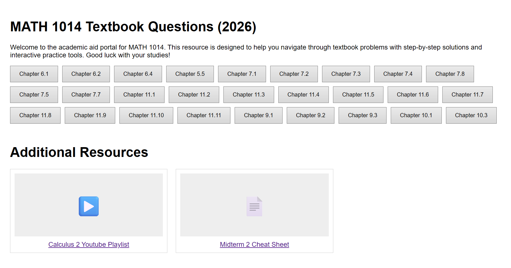
Task: Select Chapter 6.4
Action: pos(138,74)
